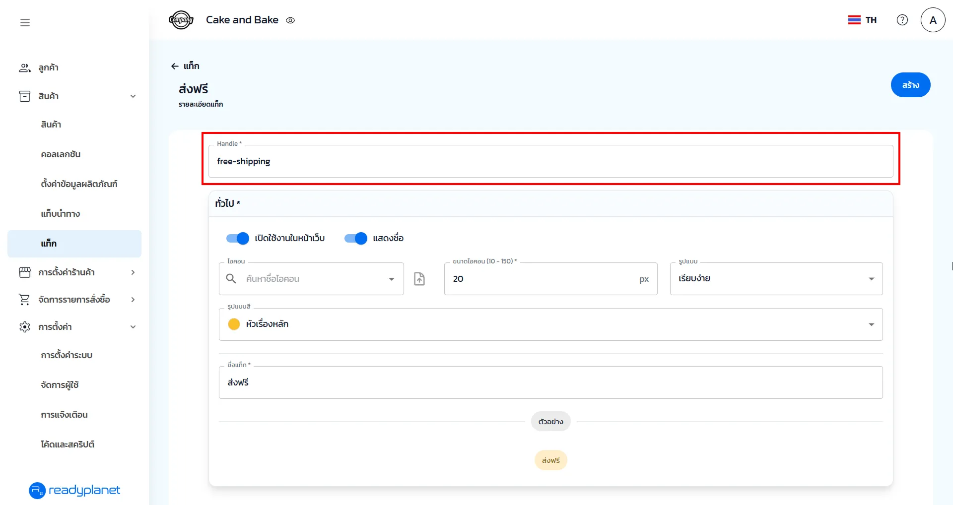The image size is (953, 505).
Task: Click the hamburger menu icon
Action: pos(25,22)
